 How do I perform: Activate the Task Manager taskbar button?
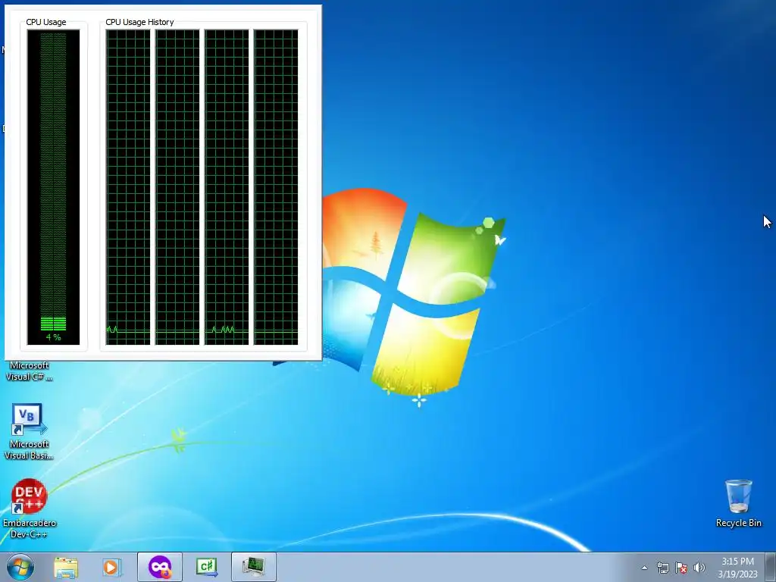[x=254, y=567]
